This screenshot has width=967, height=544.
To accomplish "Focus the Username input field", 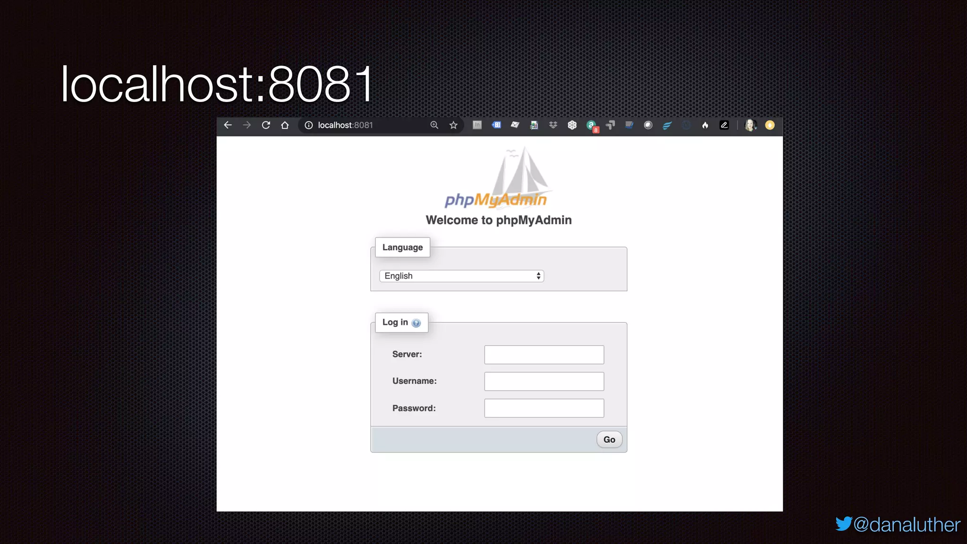I will coord(544,381).
